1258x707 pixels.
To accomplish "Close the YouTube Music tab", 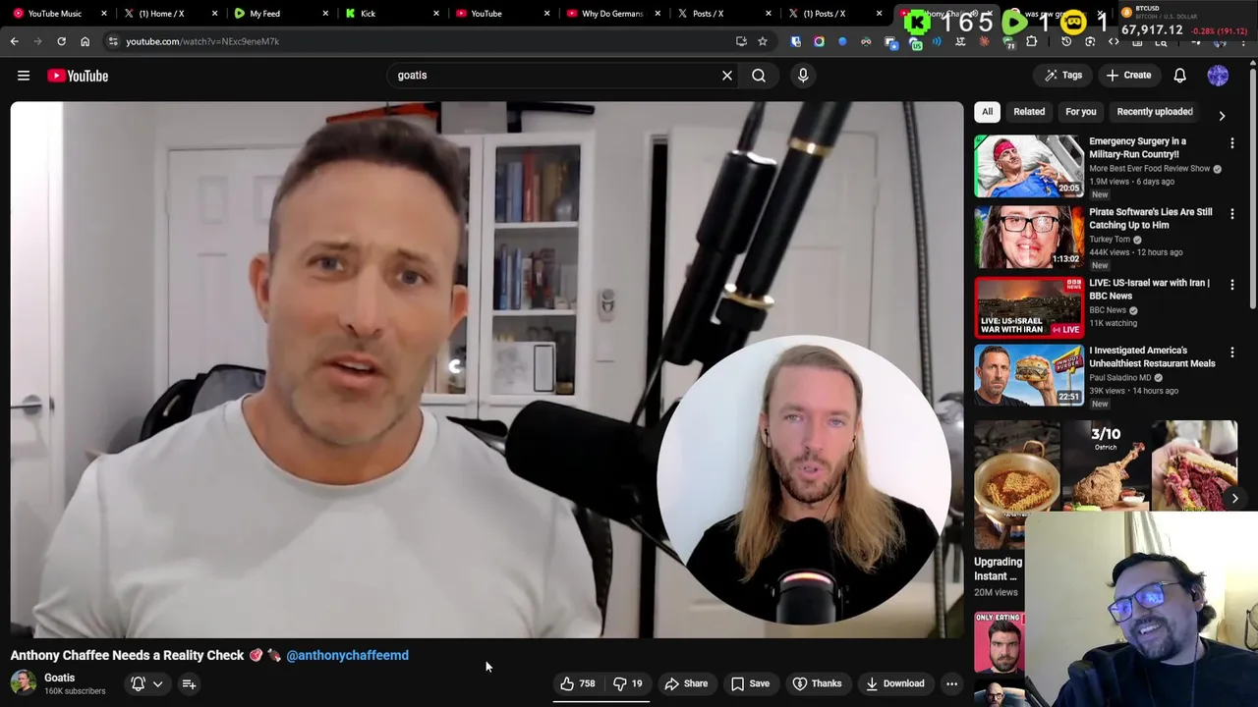I will pyautogui.click(x=103, y=14).
